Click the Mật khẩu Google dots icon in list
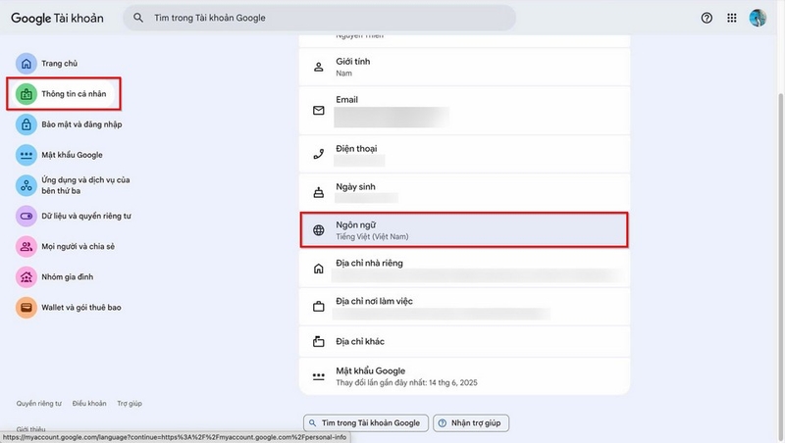 318,376
